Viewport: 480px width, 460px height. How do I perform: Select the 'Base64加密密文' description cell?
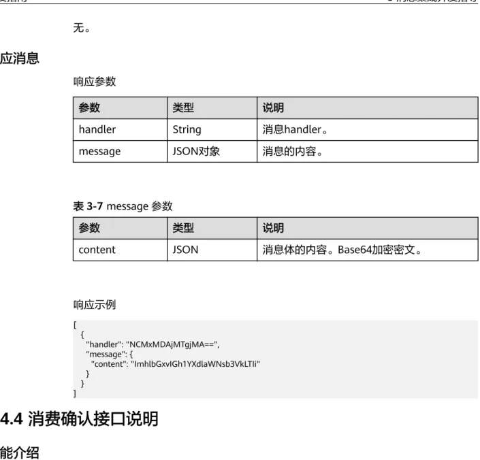click(368, 250)
